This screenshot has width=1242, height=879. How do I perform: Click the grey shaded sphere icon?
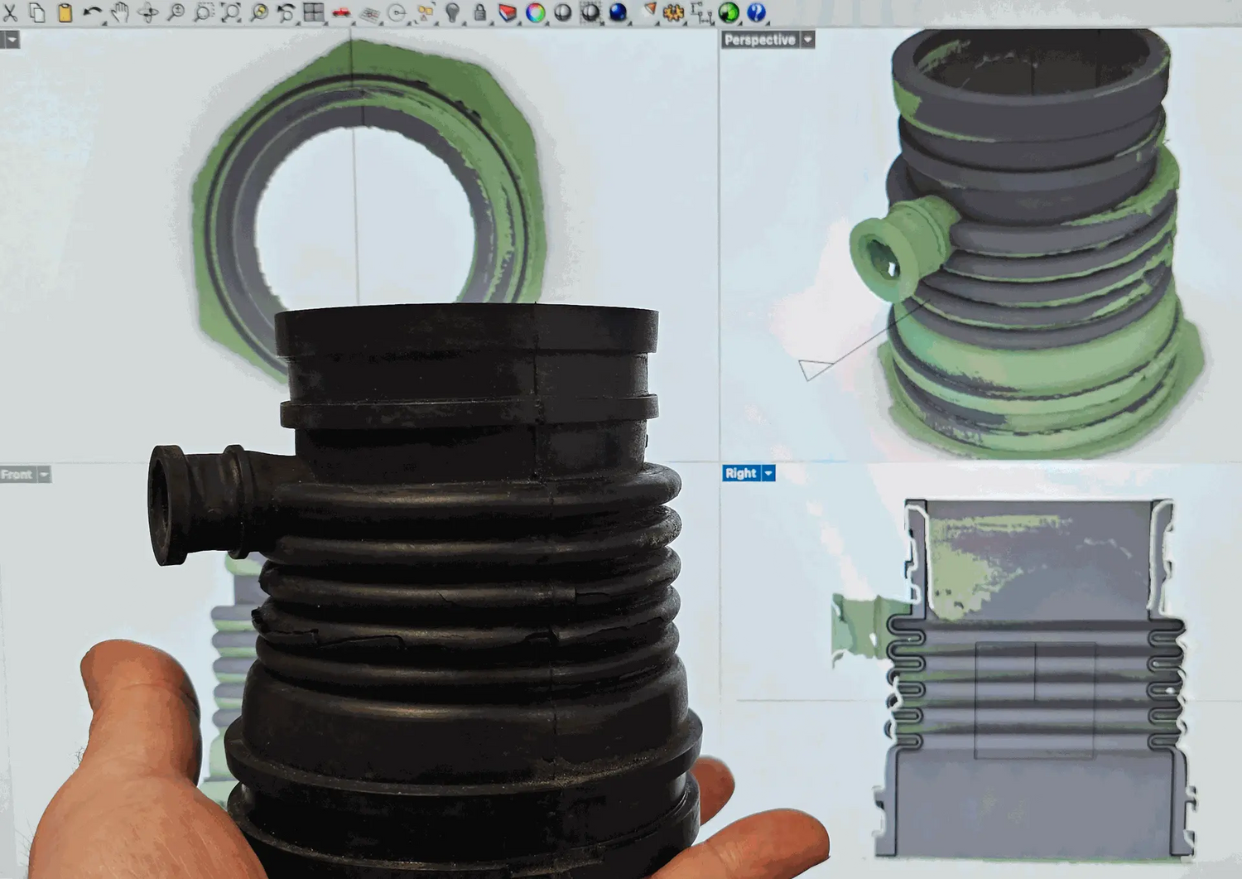(563, 12)
